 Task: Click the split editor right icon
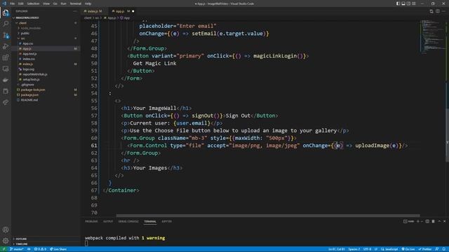(438, 11)
